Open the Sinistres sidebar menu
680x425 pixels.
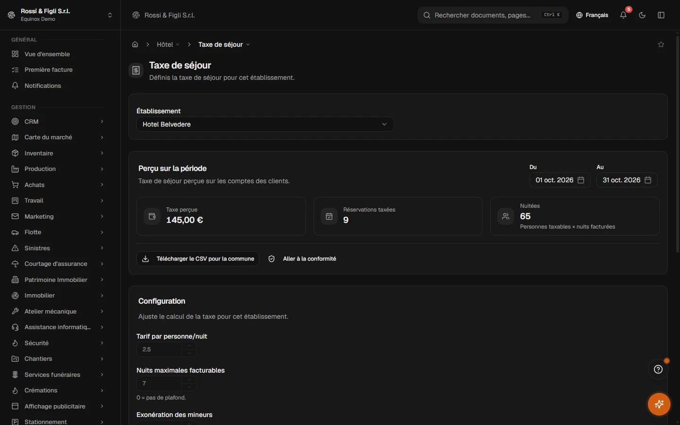58,248
